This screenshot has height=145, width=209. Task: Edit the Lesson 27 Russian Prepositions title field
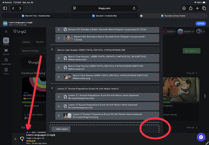[107, 89]
